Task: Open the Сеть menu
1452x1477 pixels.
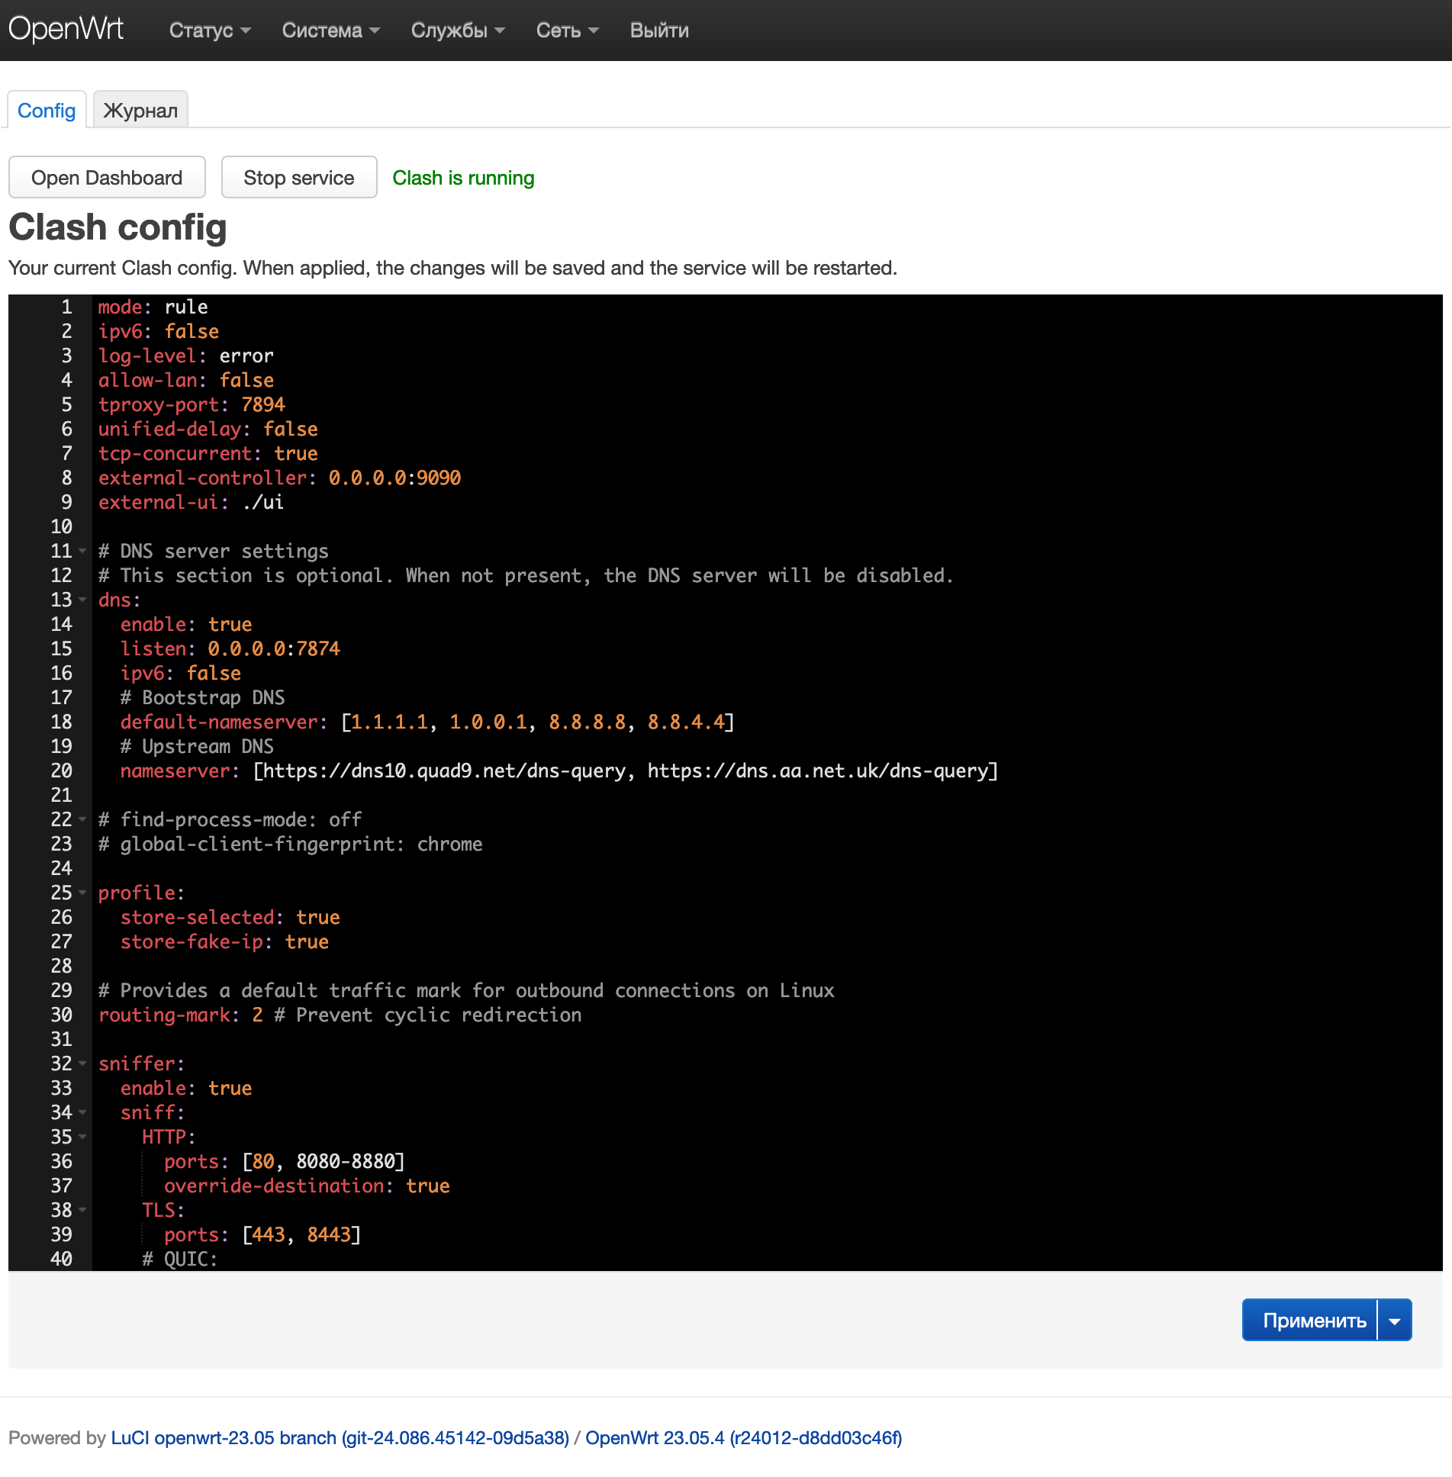Action: [x=567, y=31]
